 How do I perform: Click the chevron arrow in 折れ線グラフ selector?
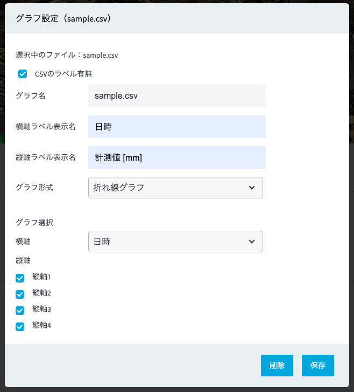point(252,188)
